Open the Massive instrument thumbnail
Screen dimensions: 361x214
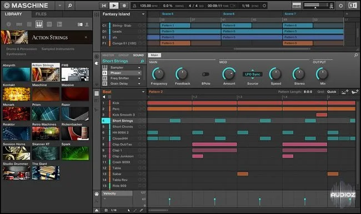(75, 94)
